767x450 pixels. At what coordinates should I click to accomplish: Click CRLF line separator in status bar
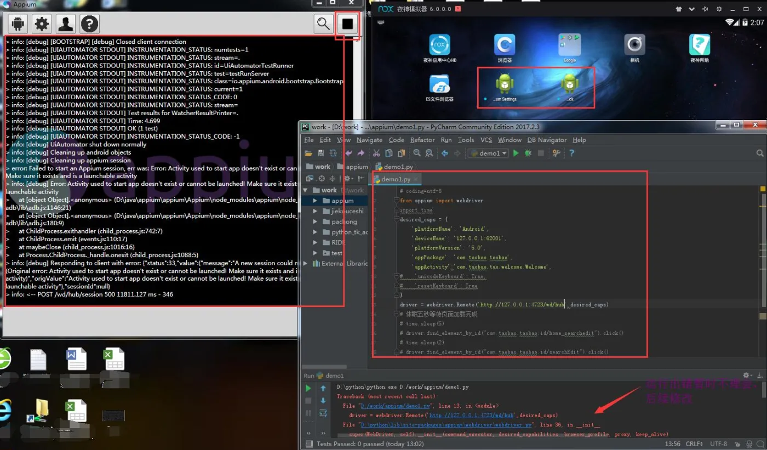[x=694, y=444]
